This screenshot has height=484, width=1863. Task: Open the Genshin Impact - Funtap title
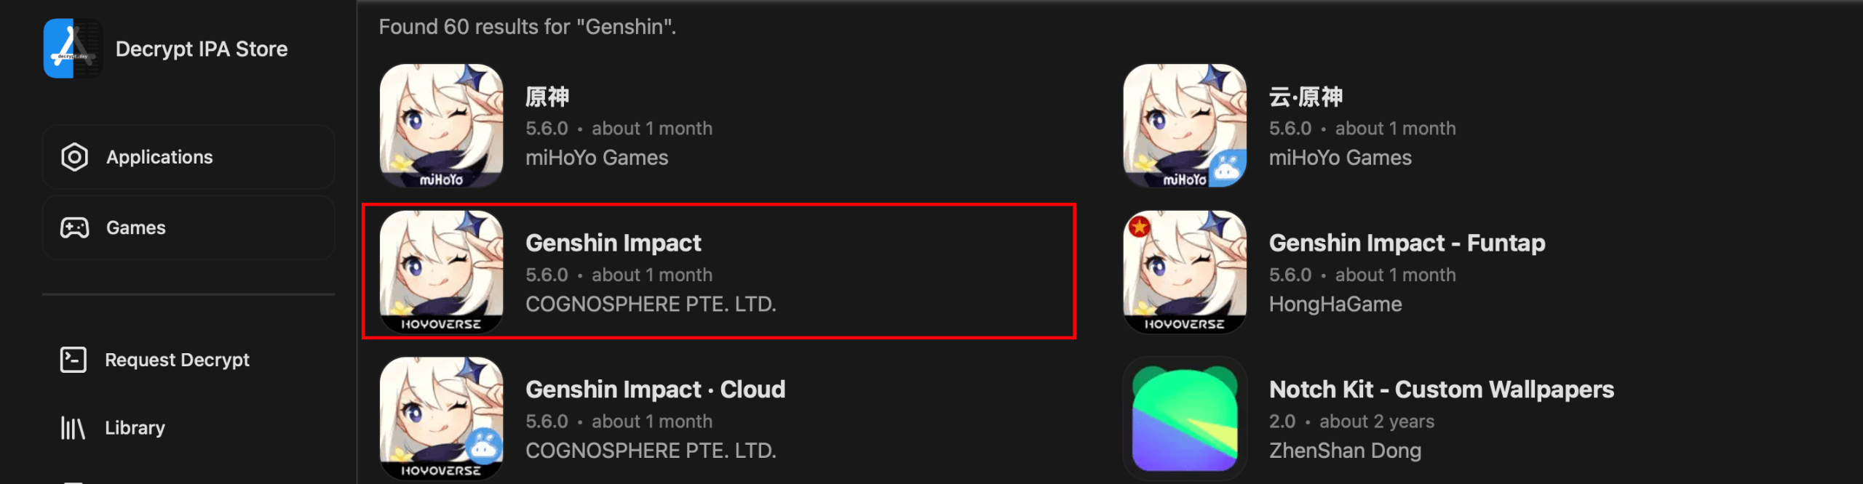point(1407,243)
